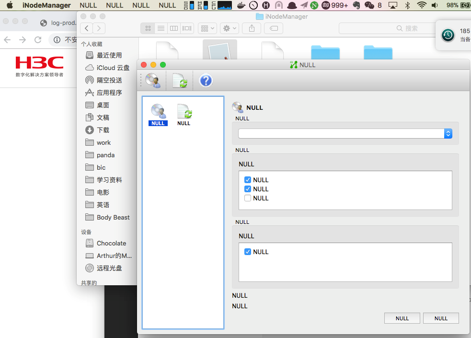The height and width of the screenshot is (338, 471).
Task: Open 应用程序 in Finder sidebar
Action: click(x=108, y=93)
